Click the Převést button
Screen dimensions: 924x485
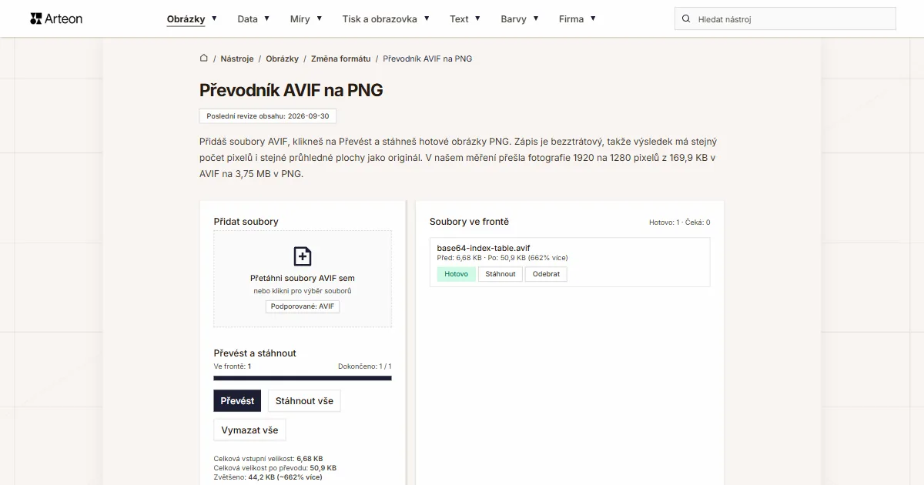click(237, 401)
